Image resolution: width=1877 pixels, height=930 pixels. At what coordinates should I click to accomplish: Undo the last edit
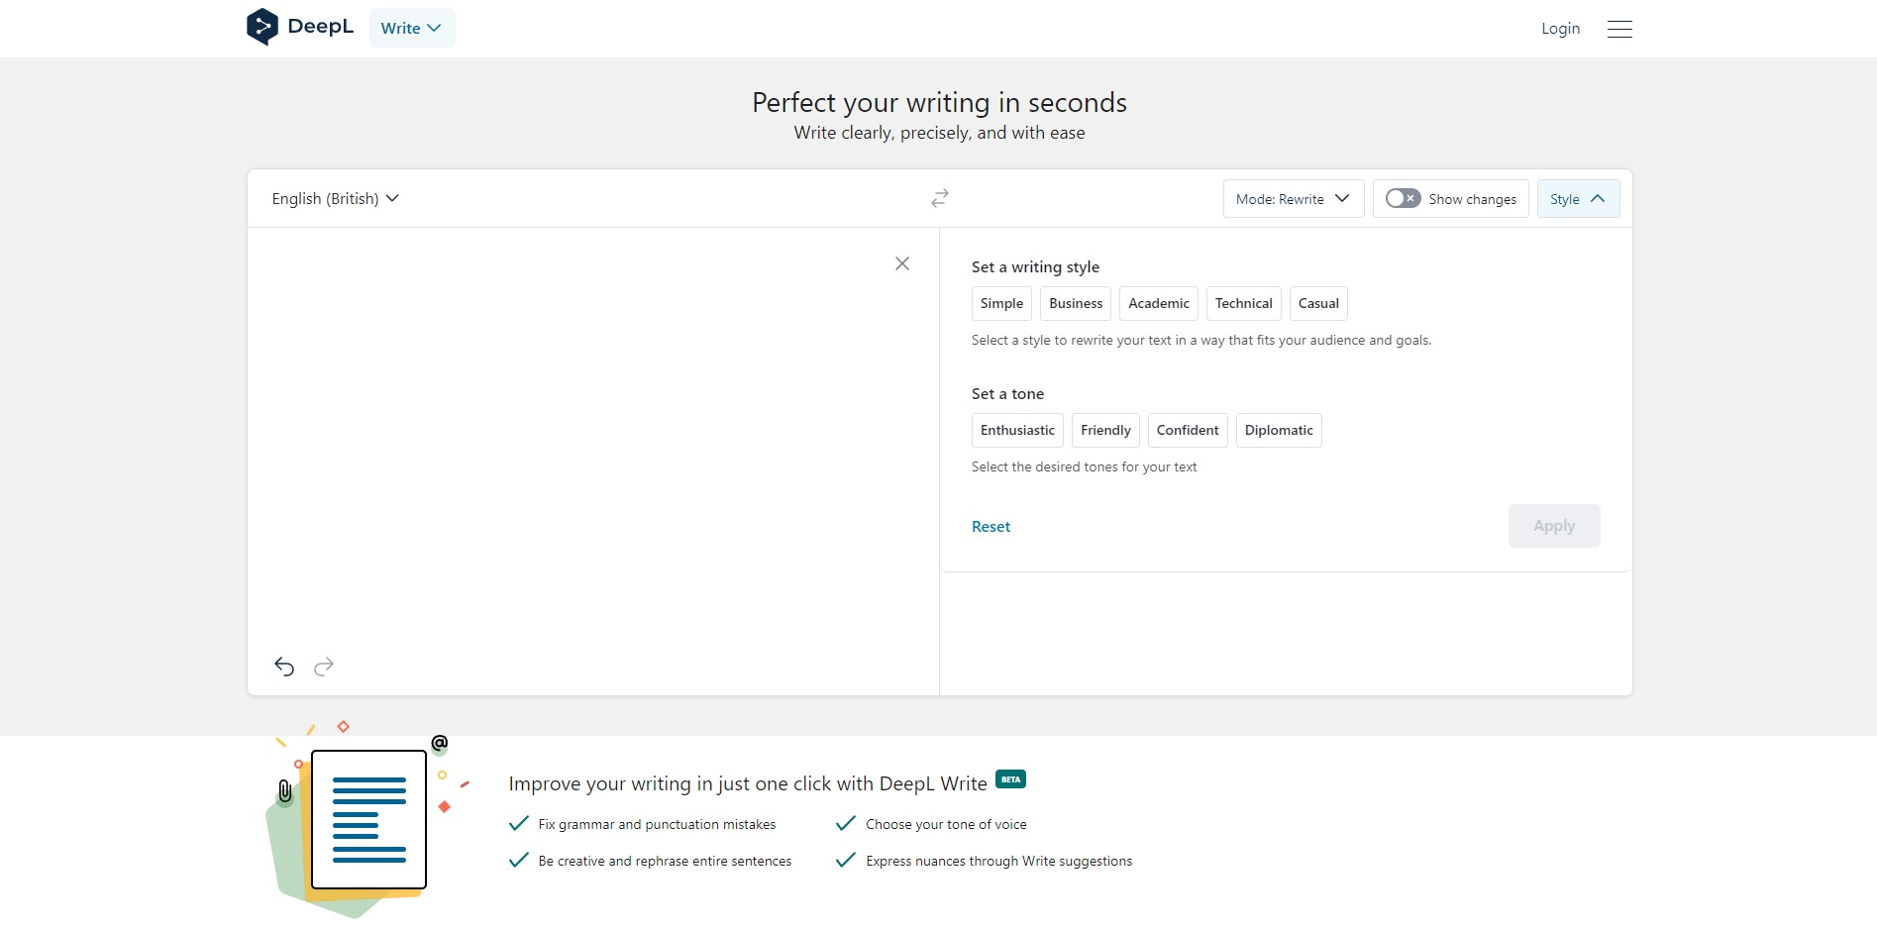pos(284,667)
